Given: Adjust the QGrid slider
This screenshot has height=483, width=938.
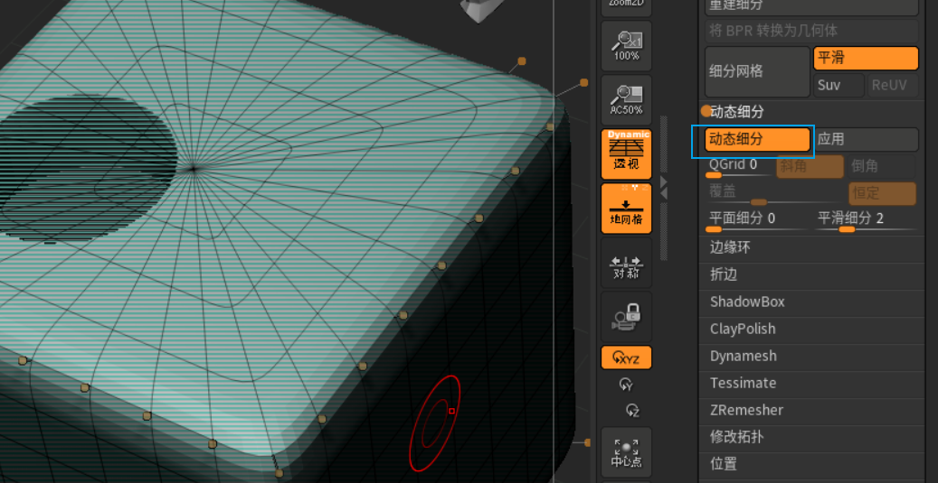Looking at the screenshot, I should [739, 167].
